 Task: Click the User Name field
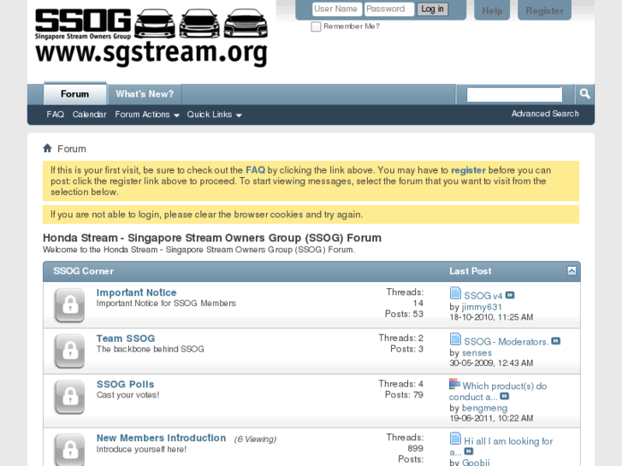pos(337,9)
